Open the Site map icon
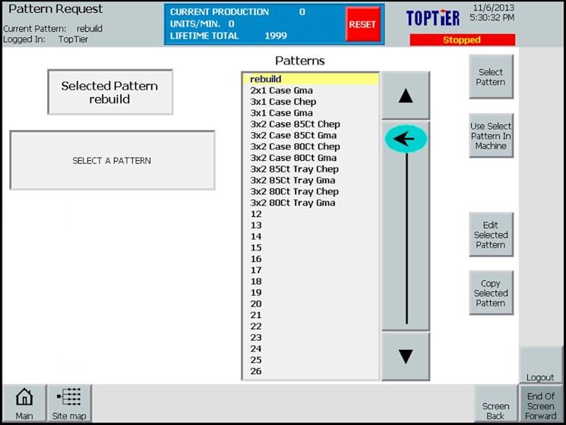This screenshot has height=425, width=566. pyautogui.click(x=69, y=403)
